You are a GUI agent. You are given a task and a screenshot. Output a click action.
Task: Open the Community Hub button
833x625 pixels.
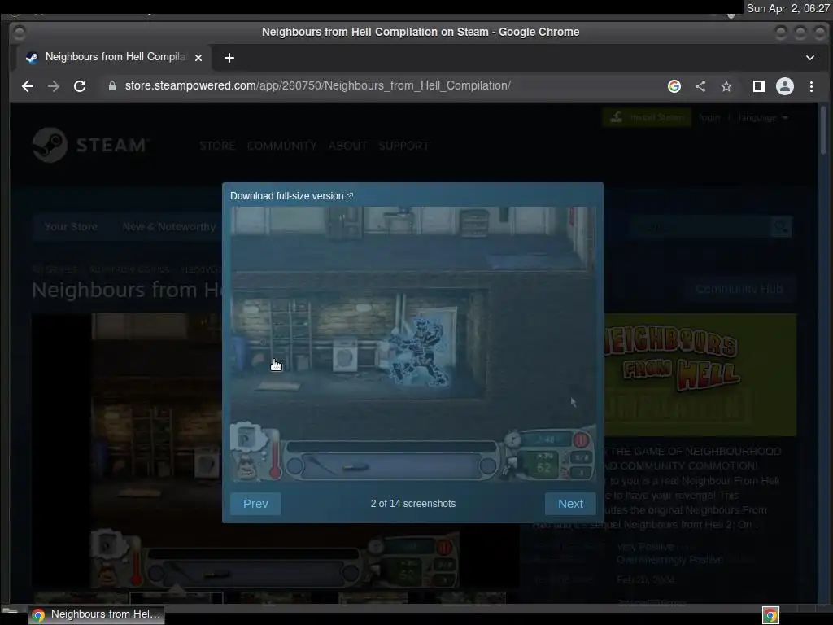739,289
